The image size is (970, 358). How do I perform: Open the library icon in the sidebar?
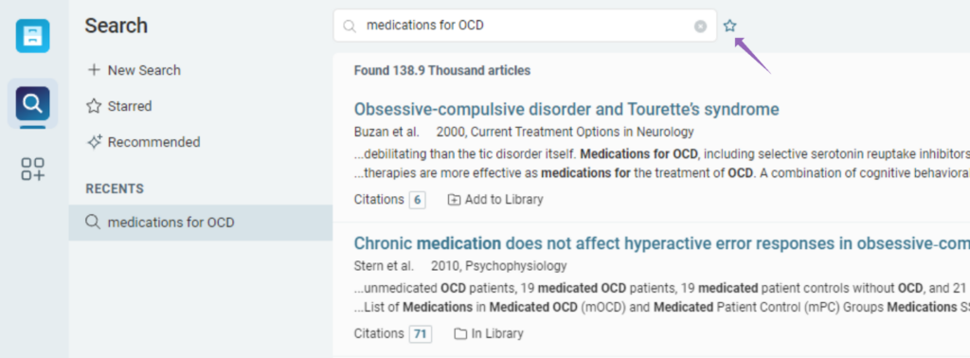click(x=33, y=36)
